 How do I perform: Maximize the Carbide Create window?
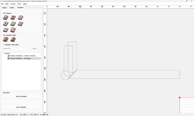(187, 1)
